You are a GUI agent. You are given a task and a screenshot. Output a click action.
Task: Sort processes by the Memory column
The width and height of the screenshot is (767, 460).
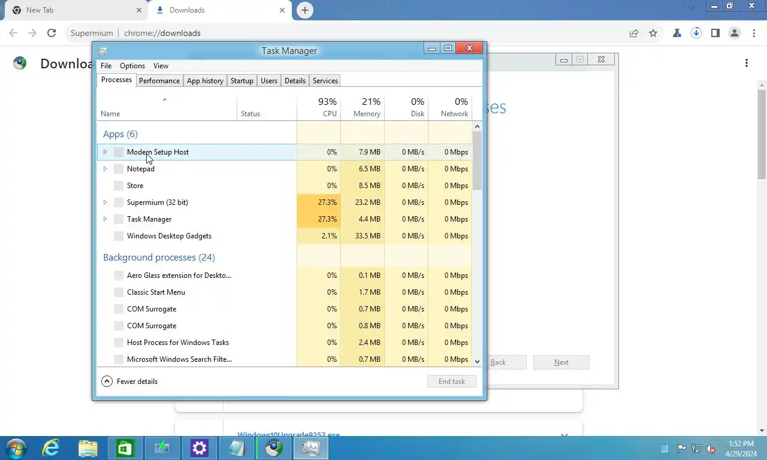(x=363, y=107)
